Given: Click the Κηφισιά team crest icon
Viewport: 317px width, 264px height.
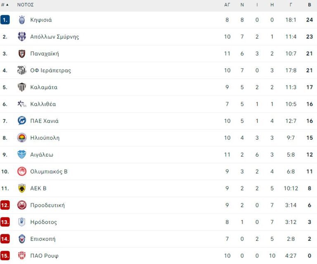Looking at the screenshot, I should [22, 20].
